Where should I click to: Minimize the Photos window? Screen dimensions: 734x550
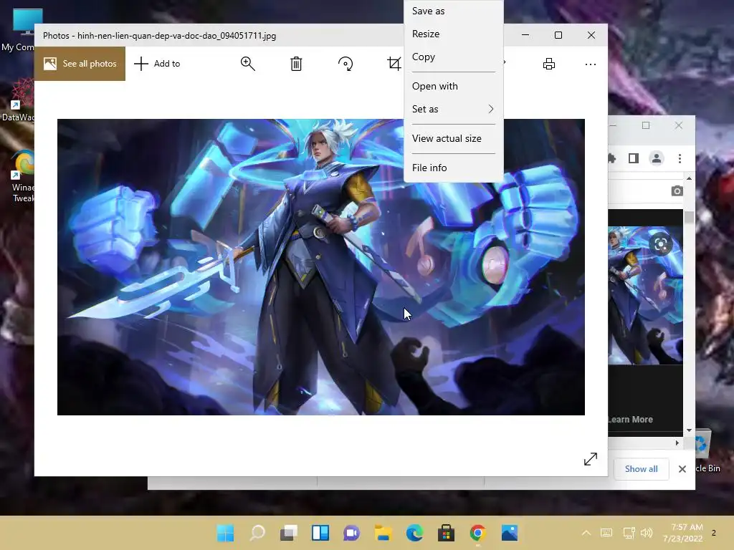coord(525,35)
